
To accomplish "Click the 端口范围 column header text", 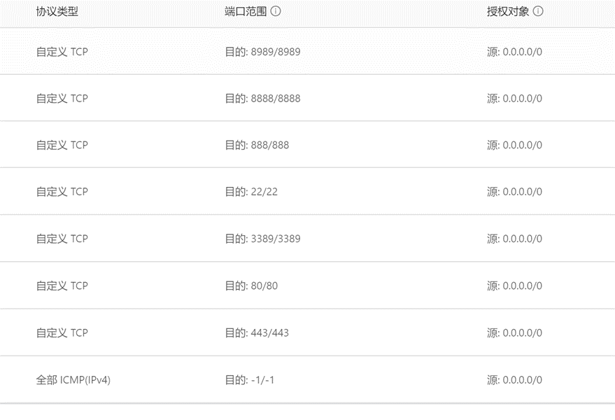I will point(246,11).
